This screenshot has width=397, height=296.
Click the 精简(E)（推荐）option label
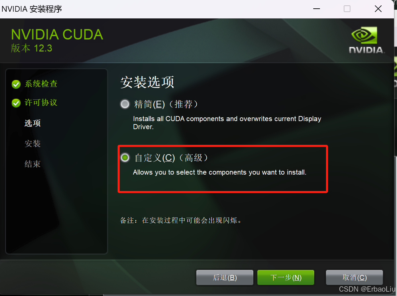pyautogui.click(x=166, y=104)
